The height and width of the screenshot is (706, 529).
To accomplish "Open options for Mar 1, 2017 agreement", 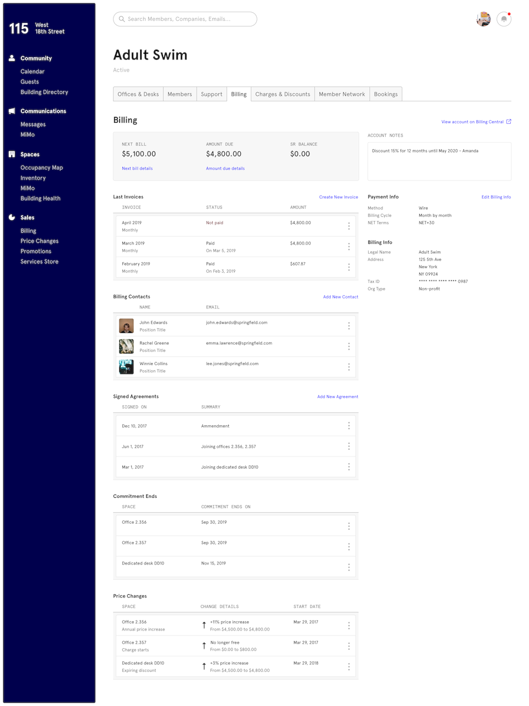I will [349, 467].
